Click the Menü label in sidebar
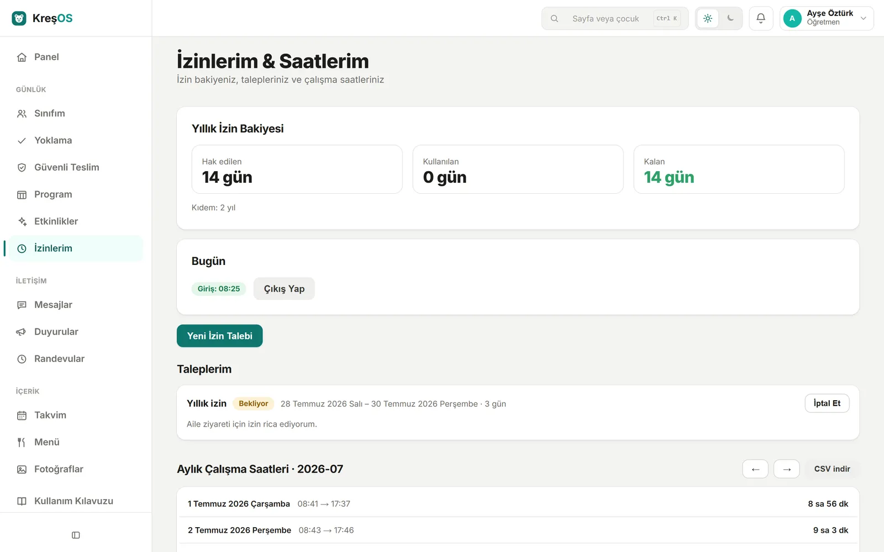884x552 pixels. coord(47,443)
